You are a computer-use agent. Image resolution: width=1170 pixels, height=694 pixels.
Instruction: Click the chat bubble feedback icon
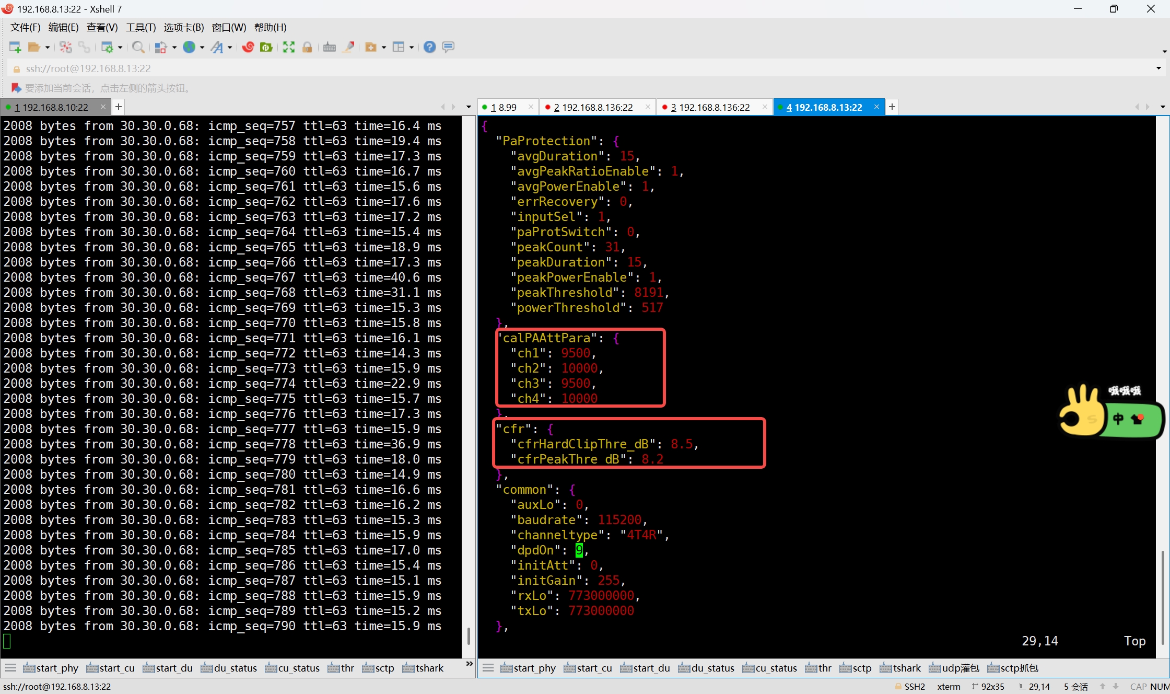(448, 48)
